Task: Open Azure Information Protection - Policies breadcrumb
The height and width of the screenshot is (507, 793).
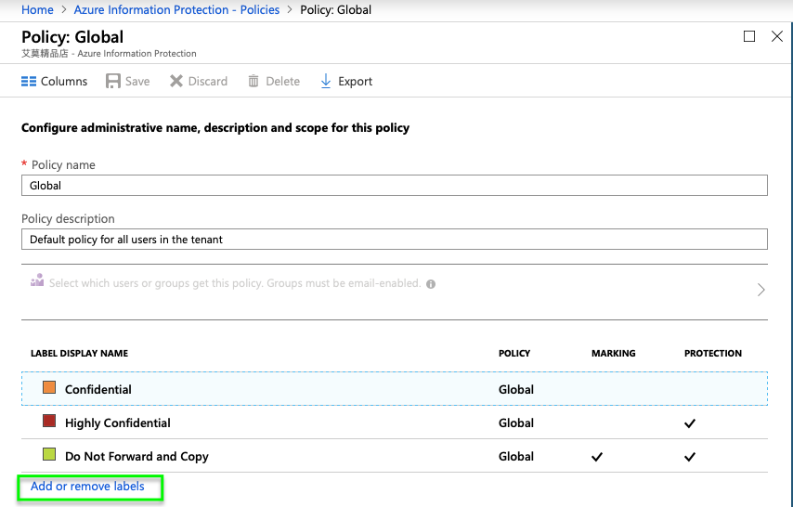Action: pos(176,10)
